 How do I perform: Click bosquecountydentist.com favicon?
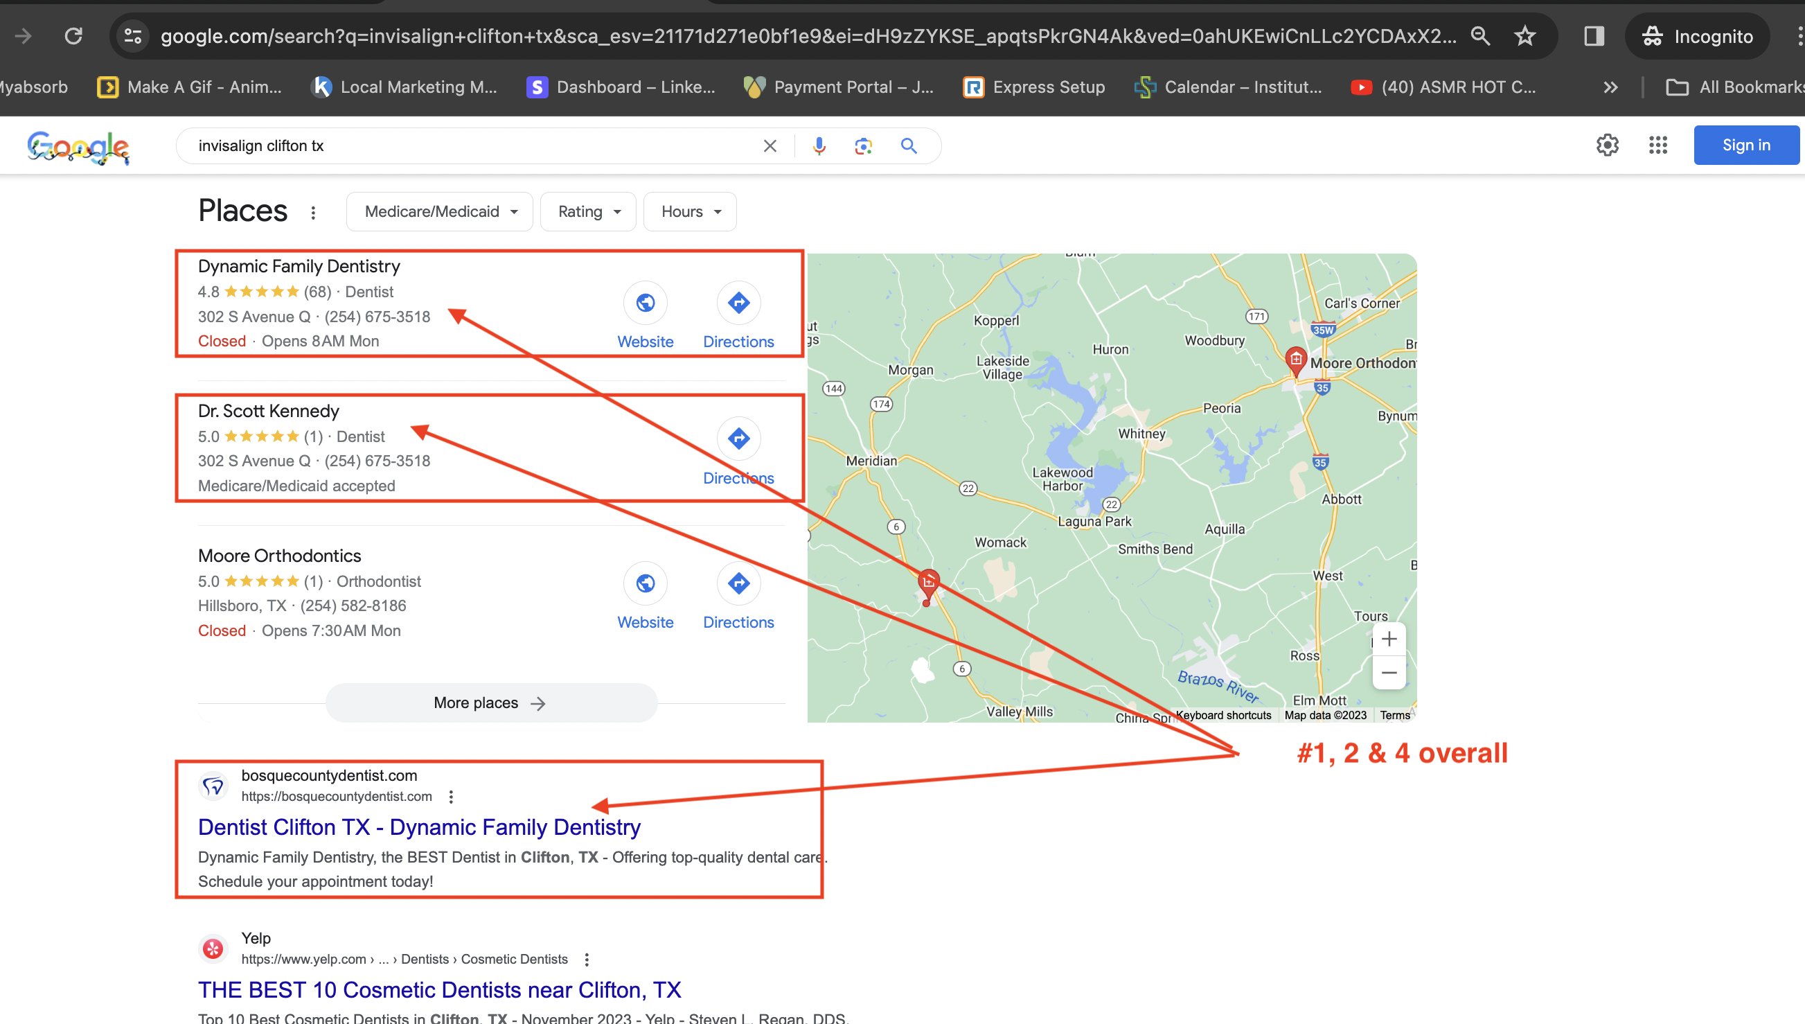point(213,786)
